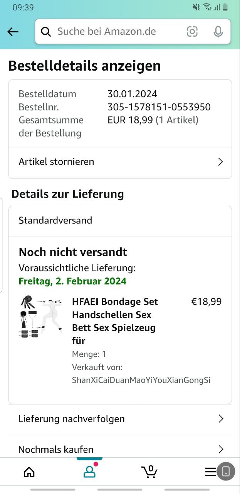Tap the microphone voice search icon
Image resolution: width=240 pixels, height=494 pixels.
(218, 32)
